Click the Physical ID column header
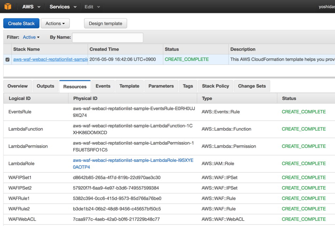This screenshot has height=226, width=335. (x=132, y=98)
